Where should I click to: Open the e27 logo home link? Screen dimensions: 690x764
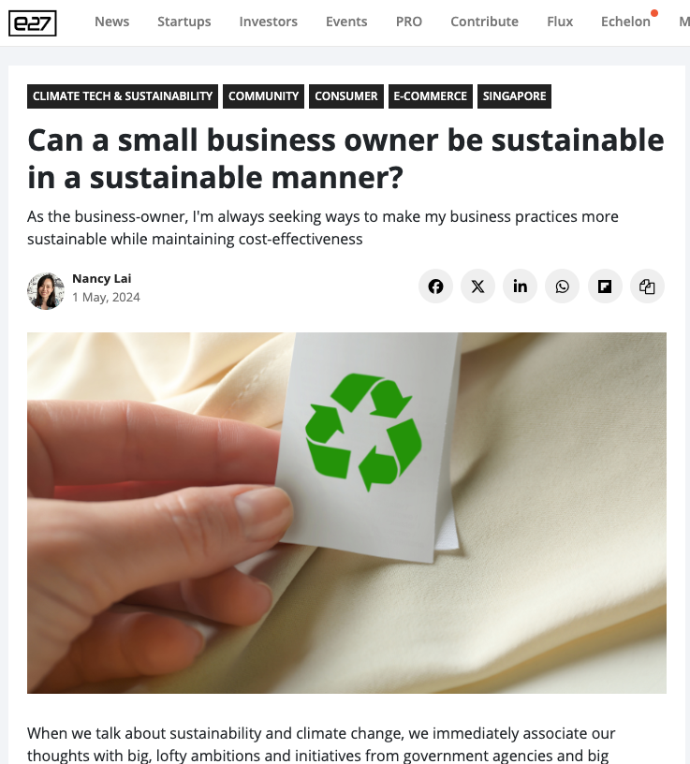coord(33,22)
